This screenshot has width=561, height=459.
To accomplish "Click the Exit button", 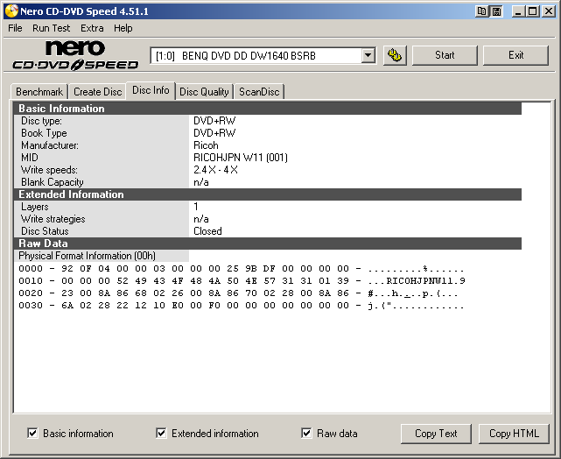I will coord(515,55).
